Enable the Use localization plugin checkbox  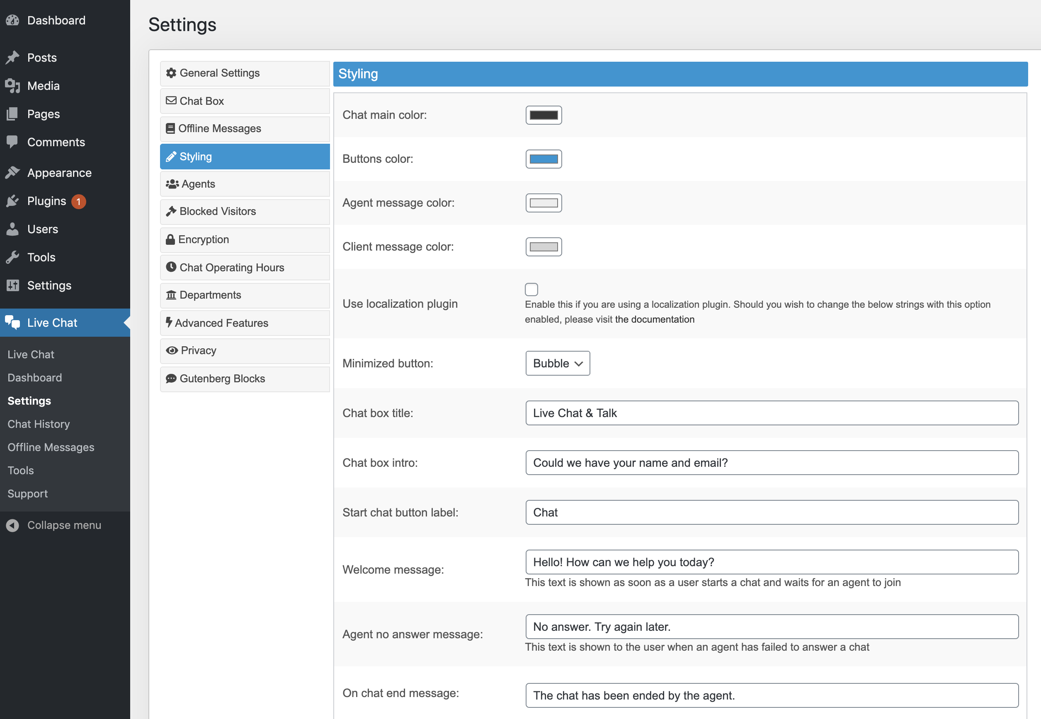pos(531,288)
